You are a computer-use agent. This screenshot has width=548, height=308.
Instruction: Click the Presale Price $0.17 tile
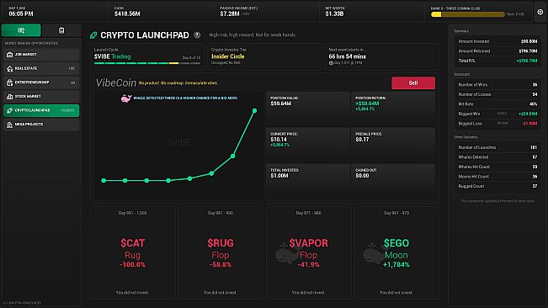[393, 145]
